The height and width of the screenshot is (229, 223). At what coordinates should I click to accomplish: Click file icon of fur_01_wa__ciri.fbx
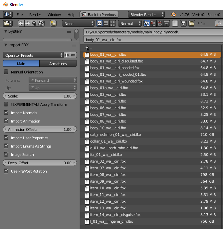click(87, 155)
